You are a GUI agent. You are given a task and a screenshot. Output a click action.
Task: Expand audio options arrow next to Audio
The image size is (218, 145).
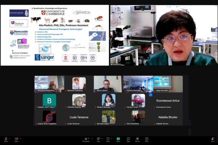[10, 139]
